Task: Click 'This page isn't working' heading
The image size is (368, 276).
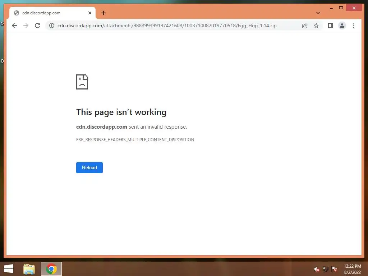Action: pos(121,112)
